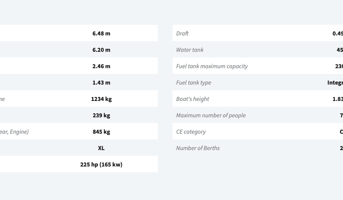This screenshot has height=200, width=343.
Task: Select the Water tank label
Action: 190,50
